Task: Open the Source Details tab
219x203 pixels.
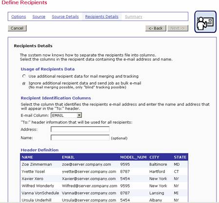Action: coord(65,17)
